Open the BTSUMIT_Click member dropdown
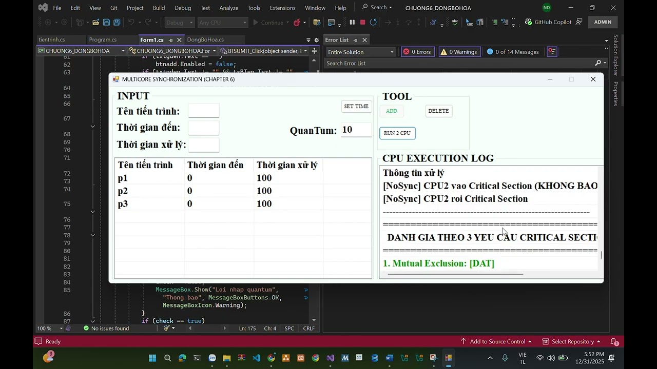 [264, 51]
